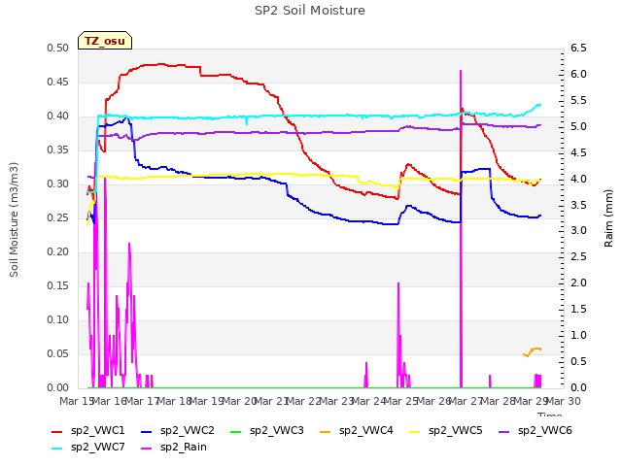622x466 pixels.
Task: Click the 0.50 left axis tick value
Action: 58,49
